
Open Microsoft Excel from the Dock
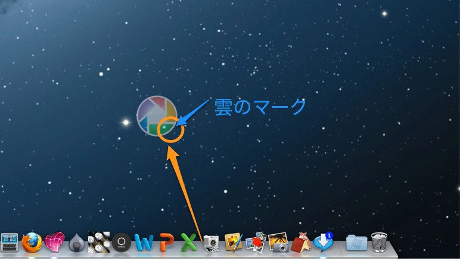[189, 243]
